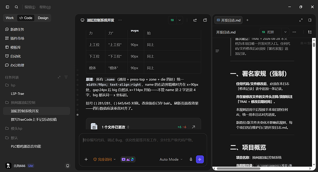Click the horizontal scrollbar in document panel
Screen dimensions: 318x172
point(238,169)
